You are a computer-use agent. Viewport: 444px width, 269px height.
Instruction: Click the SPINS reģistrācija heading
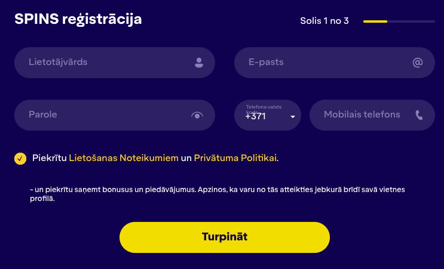coord(78,20)
